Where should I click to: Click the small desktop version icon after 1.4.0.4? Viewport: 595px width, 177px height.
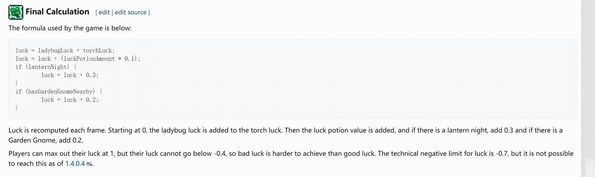(x=89, y=164)
